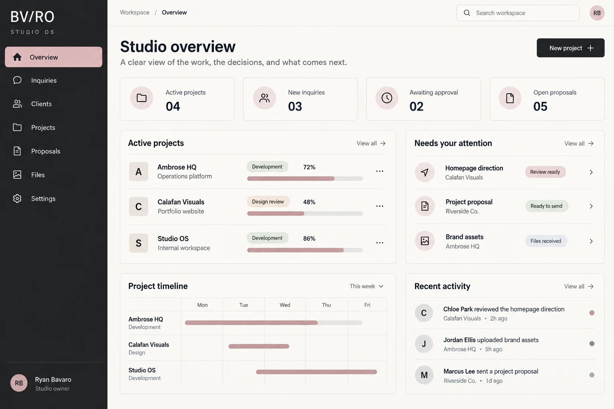Viewport: 614px width, 409px height.
Task: Click the Calafan Visuals 48% progress bar
Action: coord(305,214)
